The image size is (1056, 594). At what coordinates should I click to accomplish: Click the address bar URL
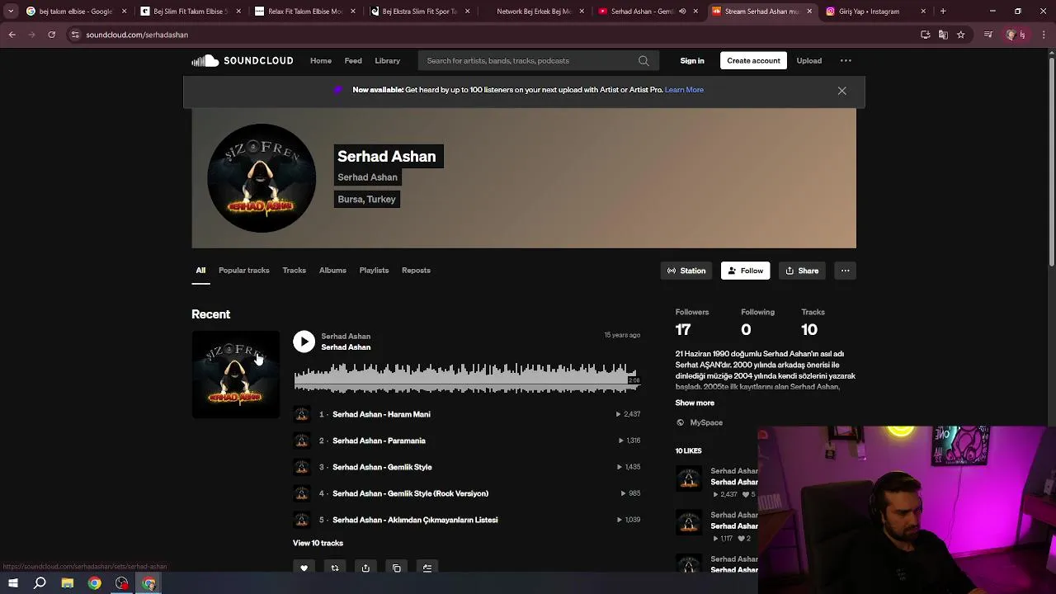137,35
